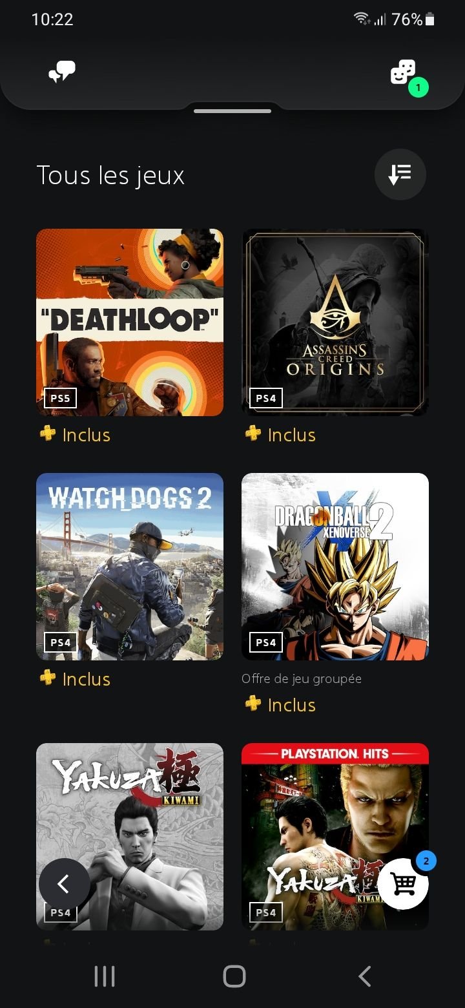The height and width of the screenshot is (1008, 465).
Task: Open Assassin's Creed Origins game tile
Action: click(335, 322)
